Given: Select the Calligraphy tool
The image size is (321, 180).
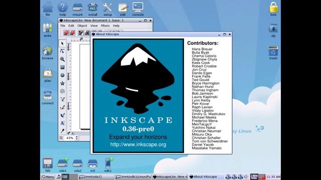Looking at the screenshot, I should [62, 115].
